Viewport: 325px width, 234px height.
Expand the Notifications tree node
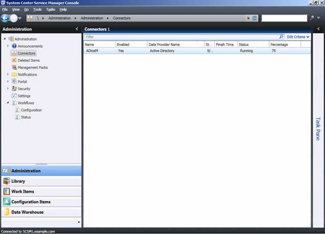pos(8,74)
